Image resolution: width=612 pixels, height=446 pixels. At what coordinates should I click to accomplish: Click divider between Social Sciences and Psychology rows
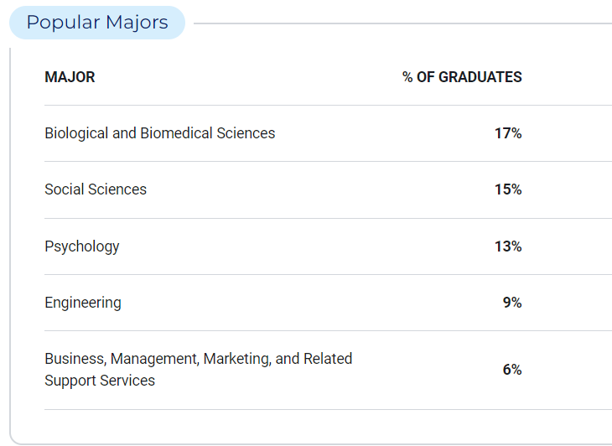[329, 219]
